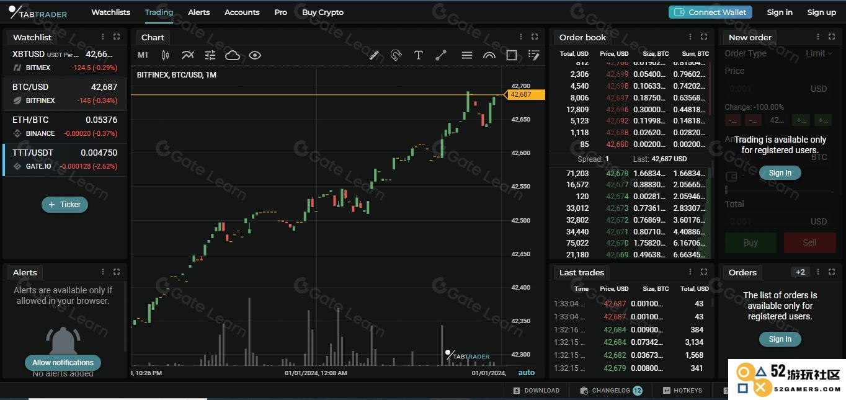Maximize the Order book panel
The width and height of the screenshot is (846, 400).
[x=704, y=37]
